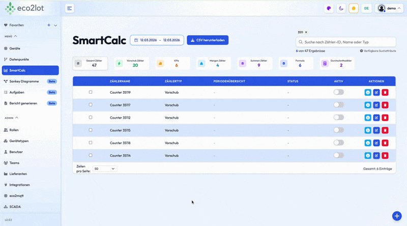
Task: Open Benutzer admin page
Action: click(x=31, y=152)
